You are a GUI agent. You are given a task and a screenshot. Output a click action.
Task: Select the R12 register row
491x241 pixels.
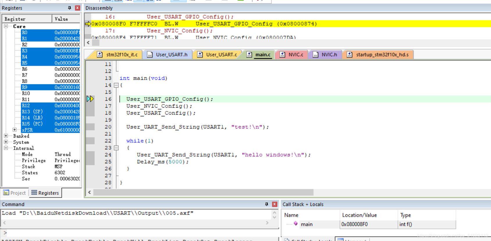[x=51, y=106]
